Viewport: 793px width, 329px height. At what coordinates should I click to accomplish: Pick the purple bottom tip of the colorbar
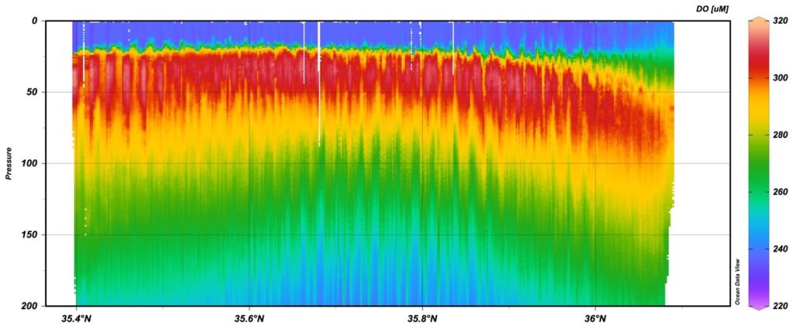(x=758, y=307)
